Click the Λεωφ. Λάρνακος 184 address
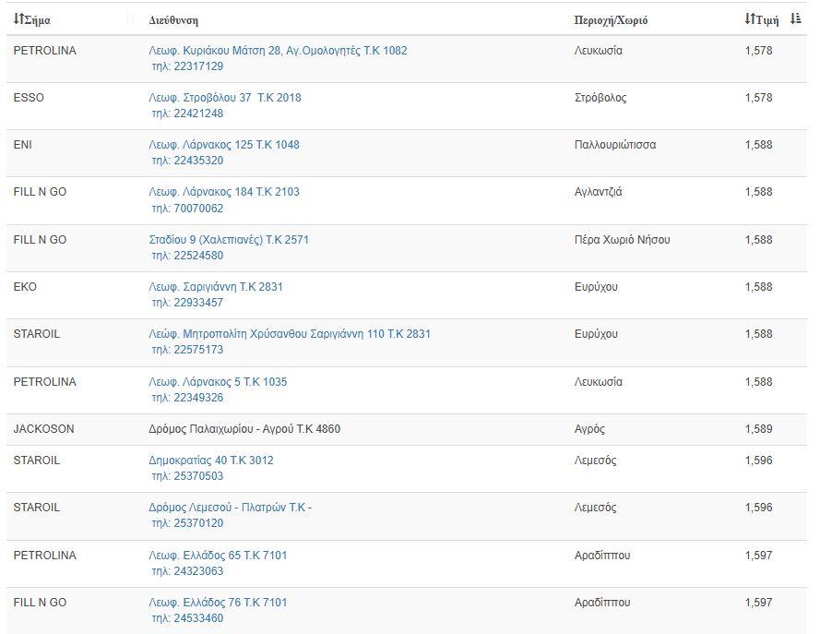The height and width of the screenshot is (634, 820). pos(224,192)
